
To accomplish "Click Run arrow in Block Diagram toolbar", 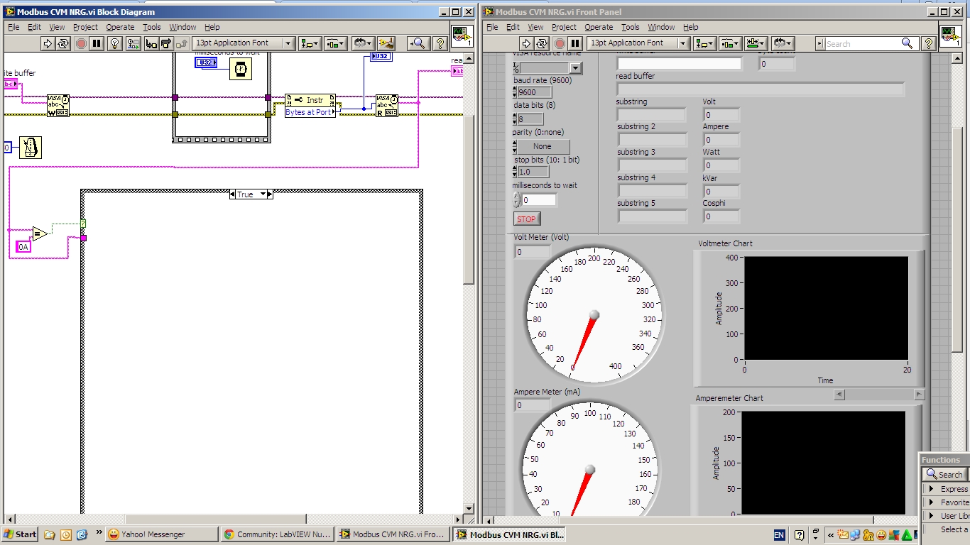I will point(48,43).
